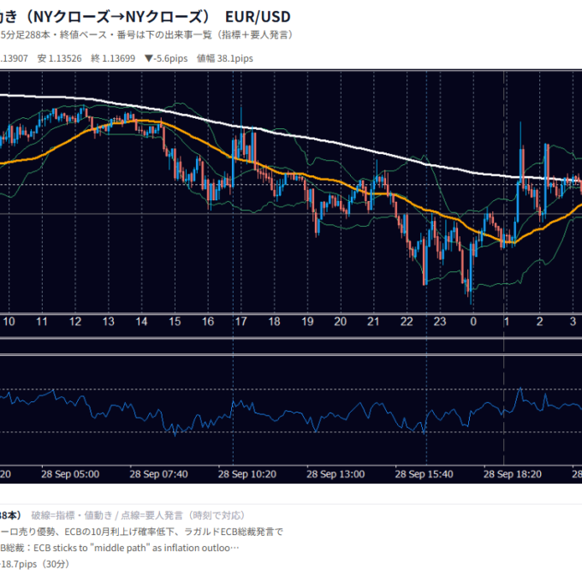582x582 pixels.
Task: Click hour label 13 on the chart axis
Action: tap(109, 322)
